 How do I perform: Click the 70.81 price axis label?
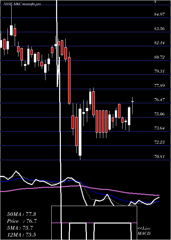pos(159,156)
